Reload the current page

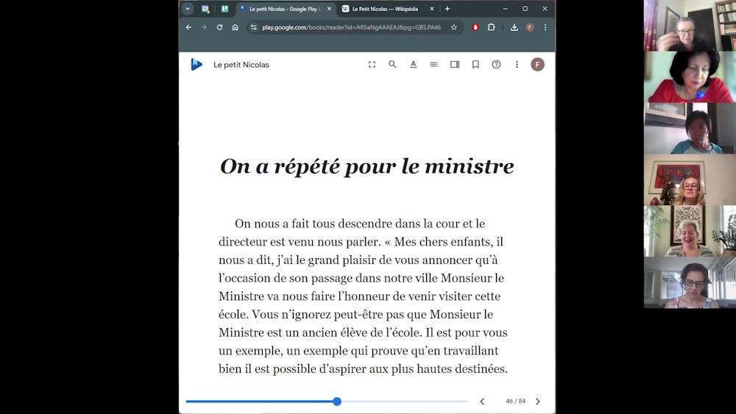pyautogui.click(x=219, y=27)
